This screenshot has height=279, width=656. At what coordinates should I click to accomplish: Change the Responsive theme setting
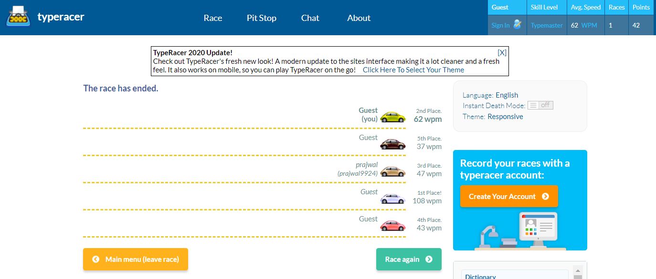click(x=505, y=117)
